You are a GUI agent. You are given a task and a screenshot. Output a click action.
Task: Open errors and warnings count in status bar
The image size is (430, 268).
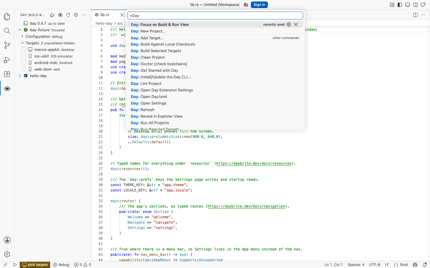tap(83, 265)
